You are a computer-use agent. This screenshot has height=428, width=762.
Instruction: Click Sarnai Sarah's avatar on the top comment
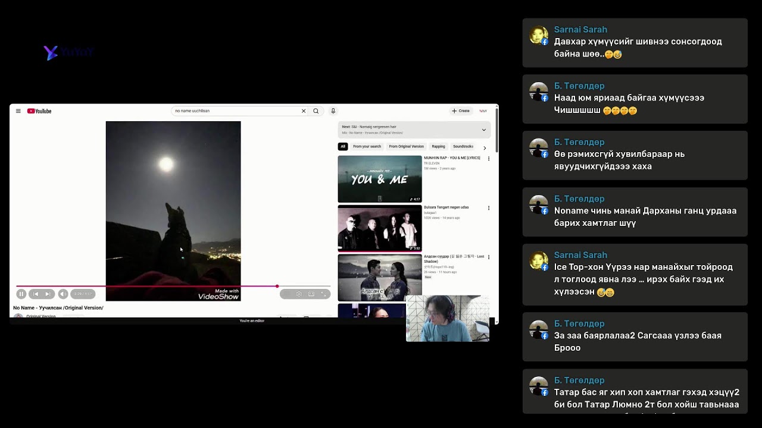tap(539, 36)
